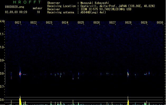This screenshot has width=166, height=105.
Task: Click the 0.8 kHz axis label
Action: click(2, 73)
